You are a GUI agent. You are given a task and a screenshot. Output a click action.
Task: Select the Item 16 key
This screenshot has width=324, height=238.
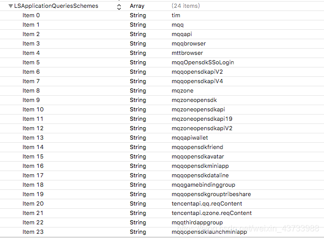pyautogui.click(x=33, y=166)
